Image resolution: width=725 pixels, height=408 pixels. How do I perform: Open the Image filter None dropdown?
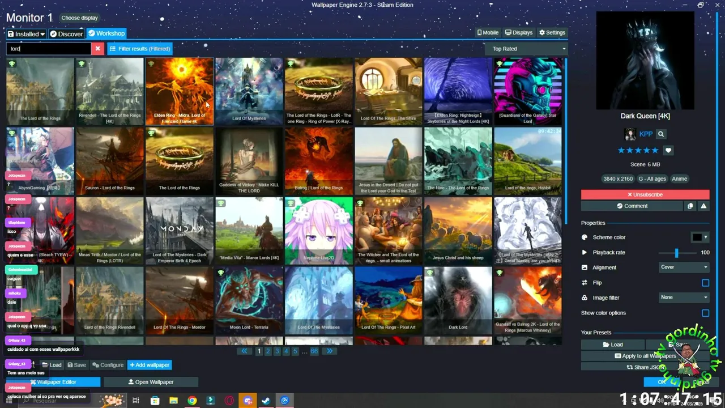(684, 297)
